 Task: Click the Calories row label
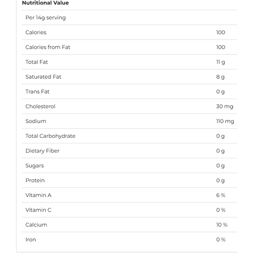click(36, 32)
